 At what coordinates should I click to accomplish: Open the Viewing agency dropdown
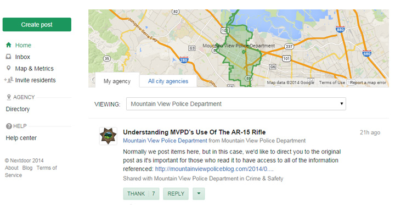coord(236,104)
